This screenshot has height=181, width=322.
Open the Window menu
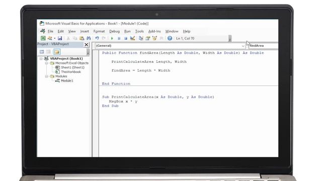click(x=172, y=31)
